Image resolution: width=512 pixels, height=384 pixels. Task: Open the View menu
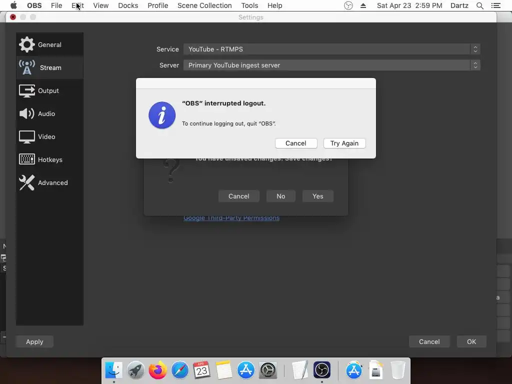(100, 5)
